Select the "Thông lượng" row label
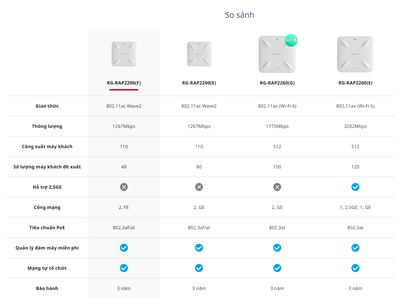The width and height of the screenshot is (404, 306). [x=47, y=126]
